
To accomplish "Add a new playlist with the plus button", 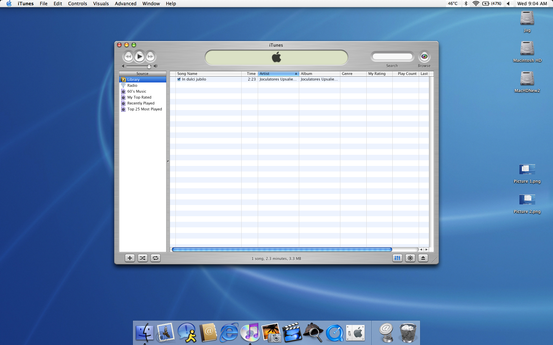I will (130, 258).
